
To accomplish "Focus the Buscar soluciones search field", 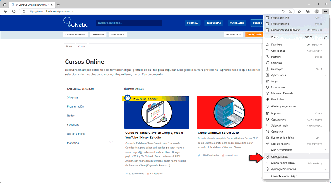I will click(x=129, y=23).
